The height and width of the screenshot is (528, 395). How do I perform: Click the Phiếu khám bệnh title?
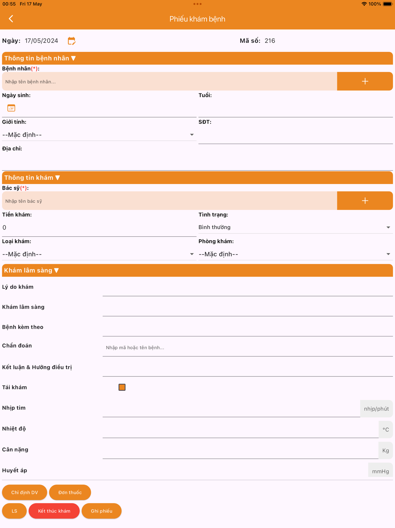(197, 19)
